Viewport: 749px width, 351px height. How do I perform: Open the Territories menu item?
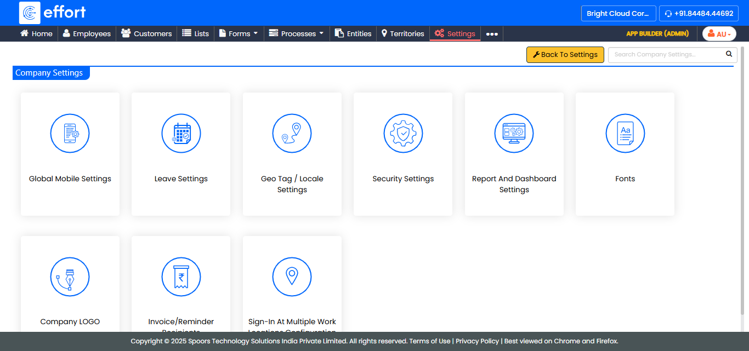402,33
